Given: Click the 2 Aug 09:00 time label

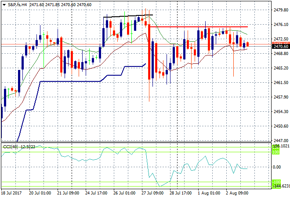Looking at the screenshot, I should point(237,193).
